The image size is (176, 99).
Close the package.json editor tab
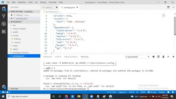point(77,7)
